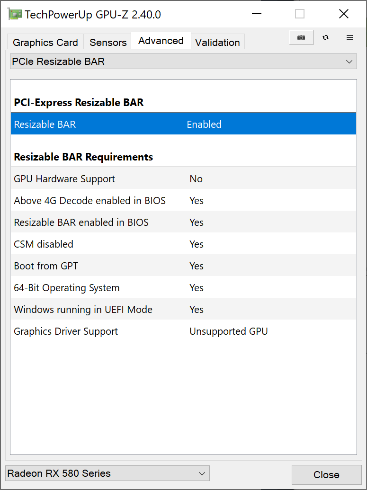
Task: Expand the PCIe Resizable BAR dropdown
Action: point(183,62)
